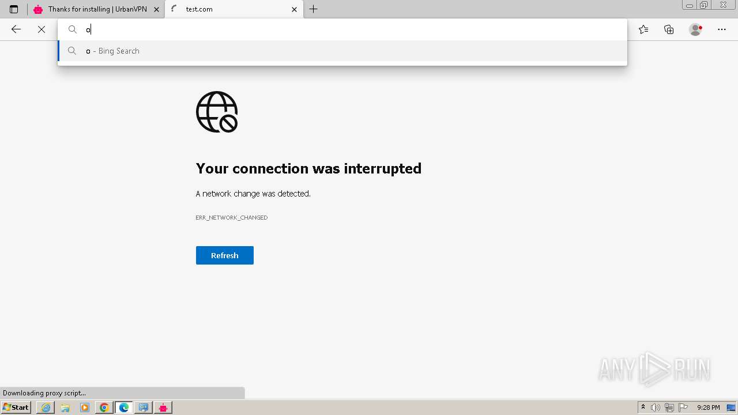Image resolution: width=738 pixels, height=415 pixels.
Task: Switch to Microsoft Edge taskbar icon
Action: (x=124, y=408)
